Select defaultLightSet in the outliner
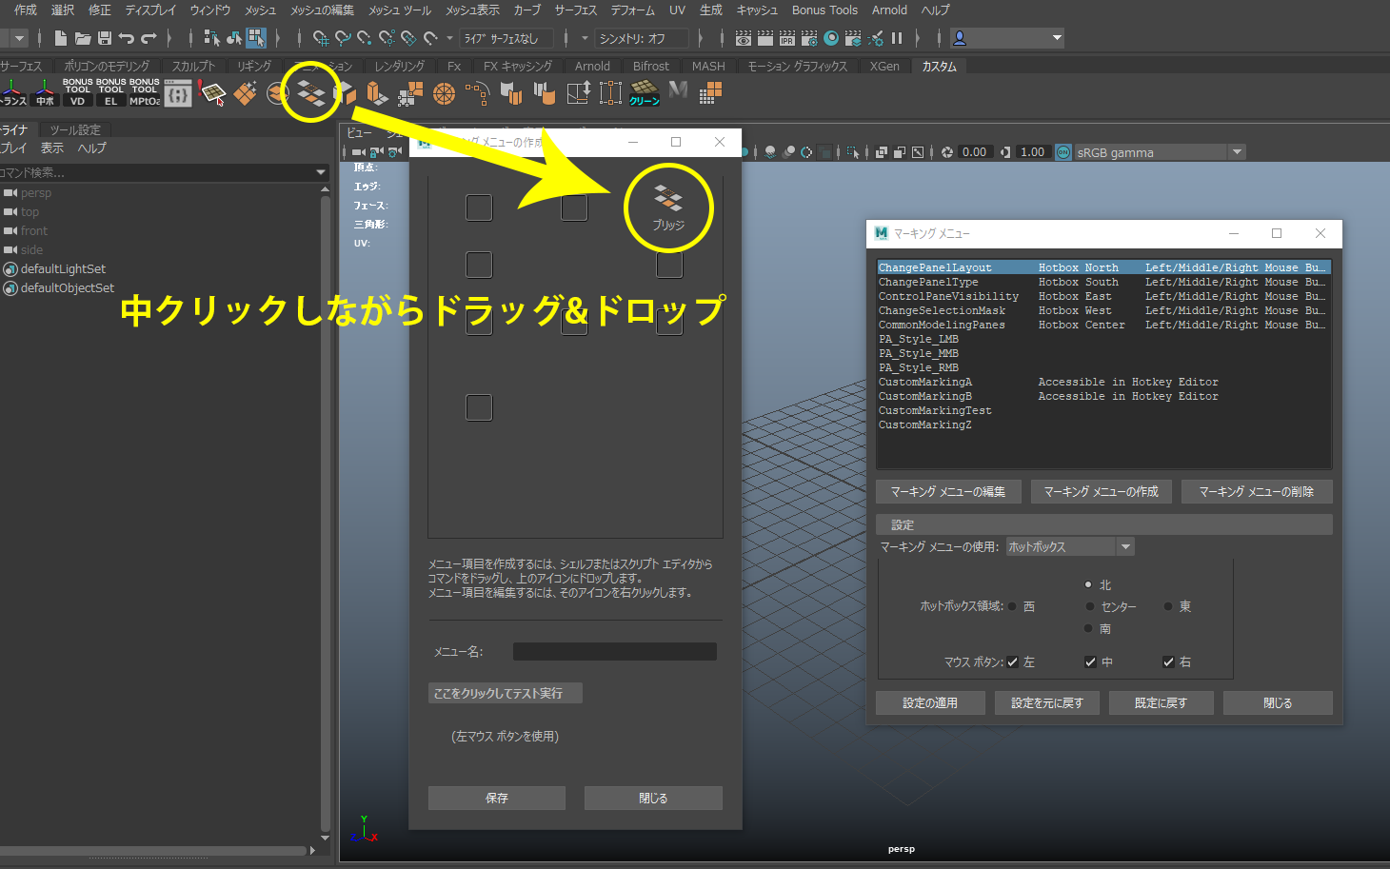This screenshot has width=1390, height=869. pos(63,269)
